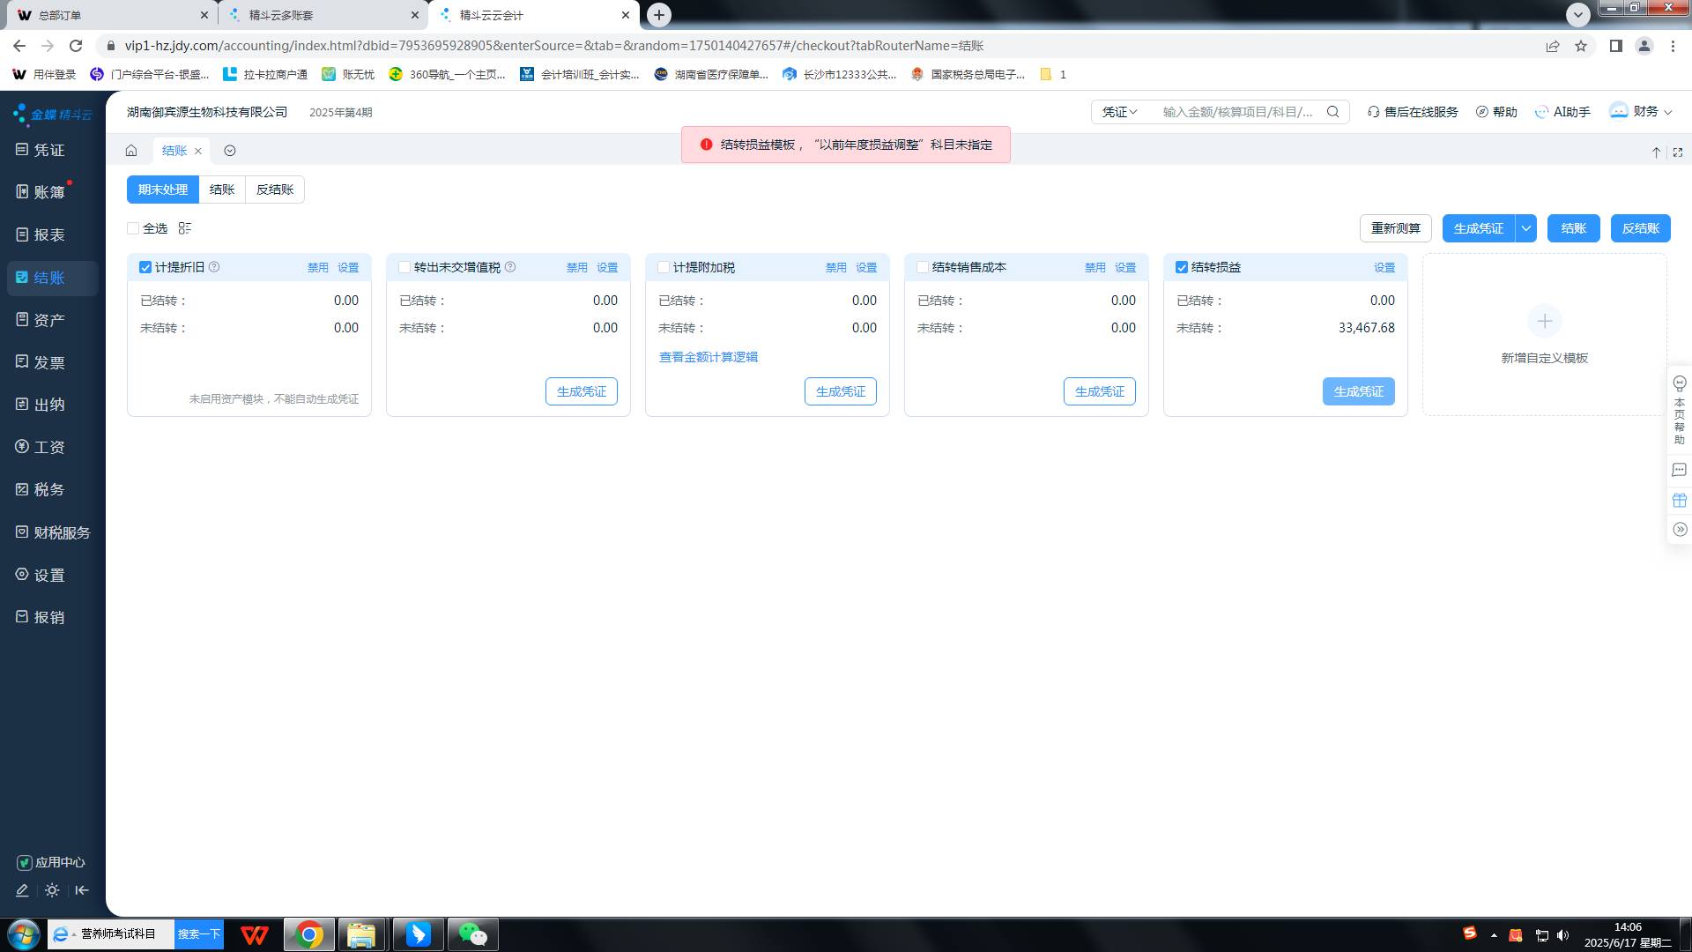The image size is (1692, 952).
Task: Click the top blue 反结账 button
Action: pyautogui.click(x=1641, y=228)
